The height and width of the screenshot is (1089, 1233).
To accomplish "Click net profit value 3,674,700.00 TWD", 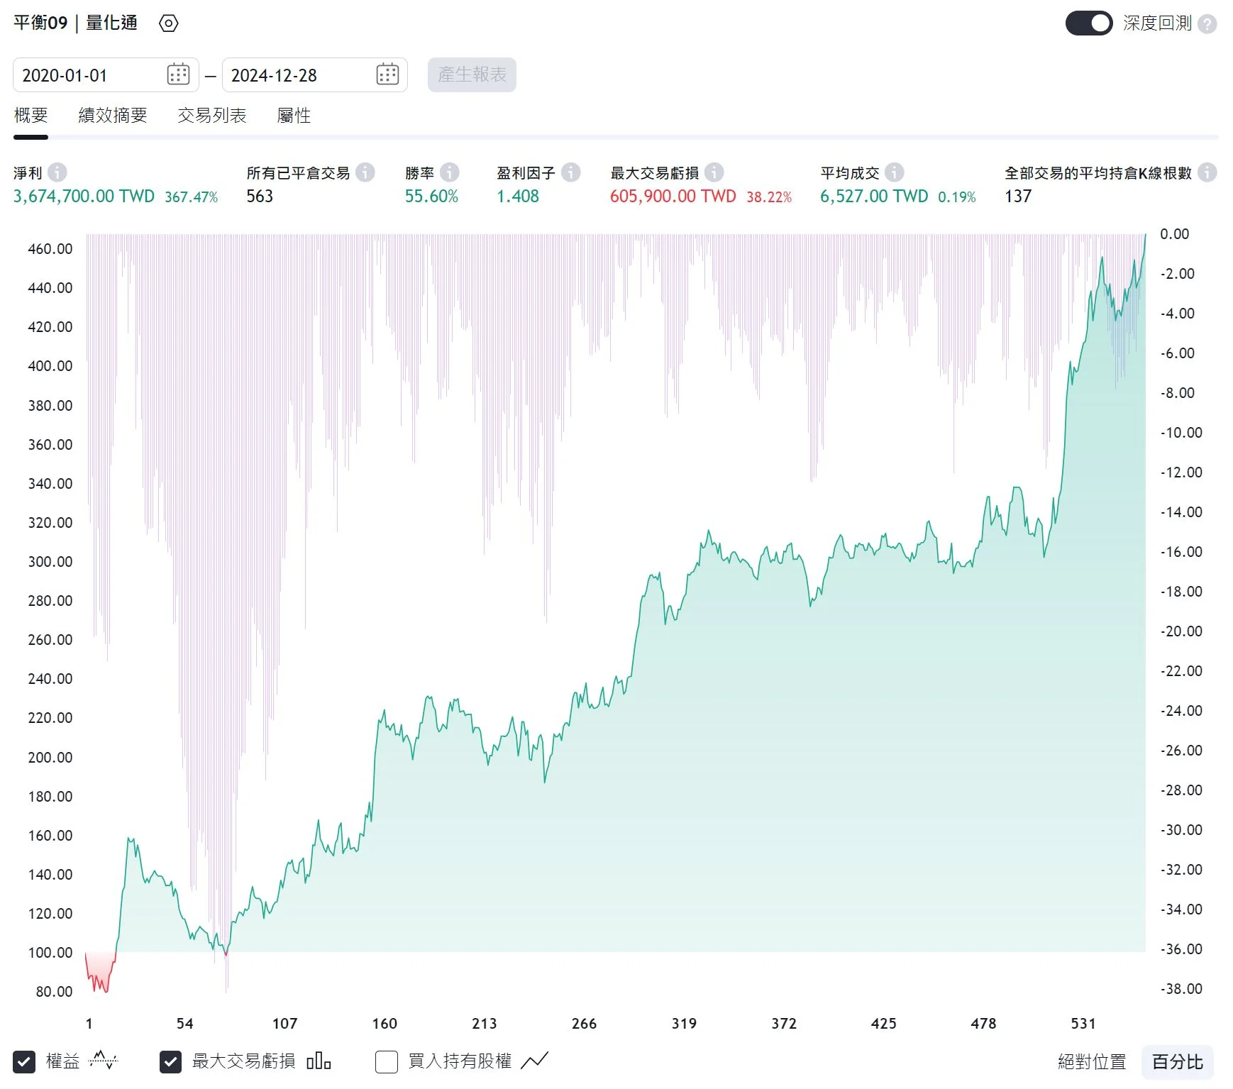I will pos(84,197).
